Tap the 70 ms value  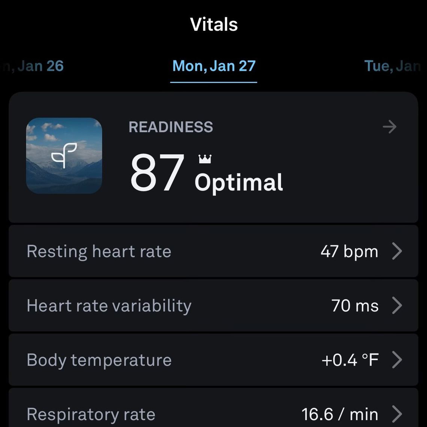point(355,306)
